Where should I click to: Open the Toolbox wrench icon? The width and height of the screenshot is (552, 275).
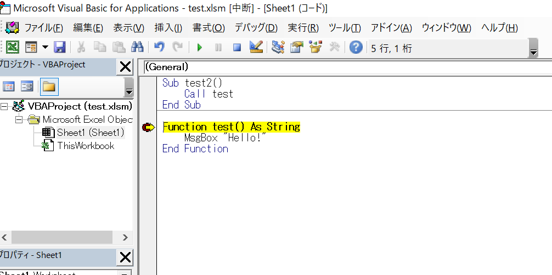pos(334,47)
